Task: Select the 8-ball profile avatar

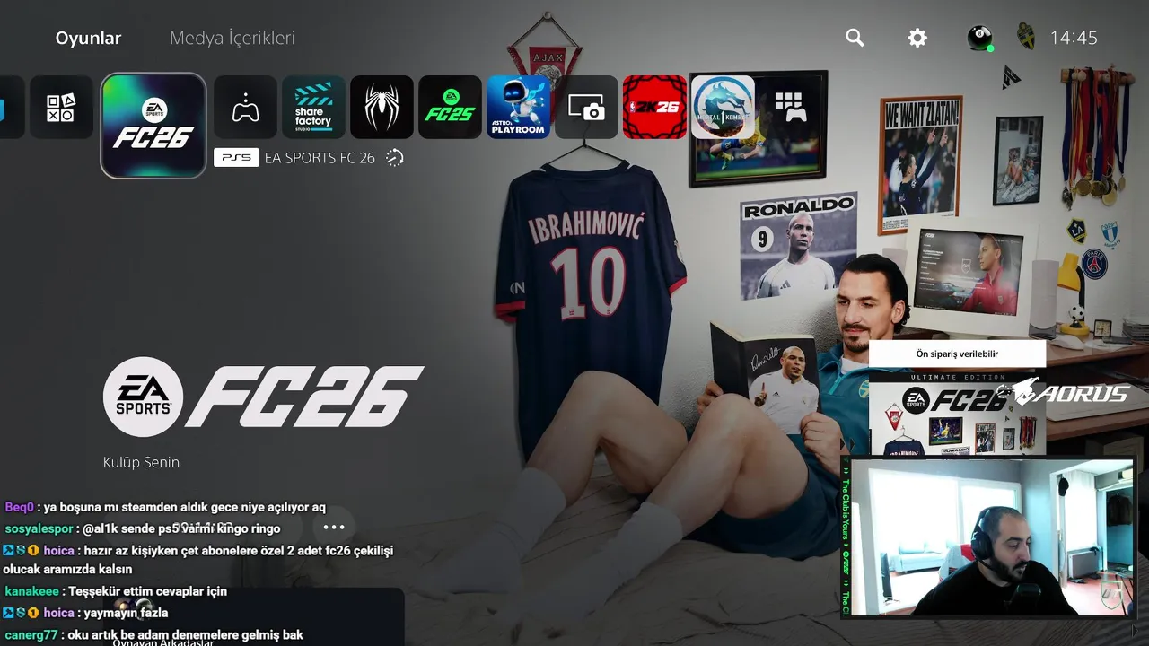Action: coord(979,38)
